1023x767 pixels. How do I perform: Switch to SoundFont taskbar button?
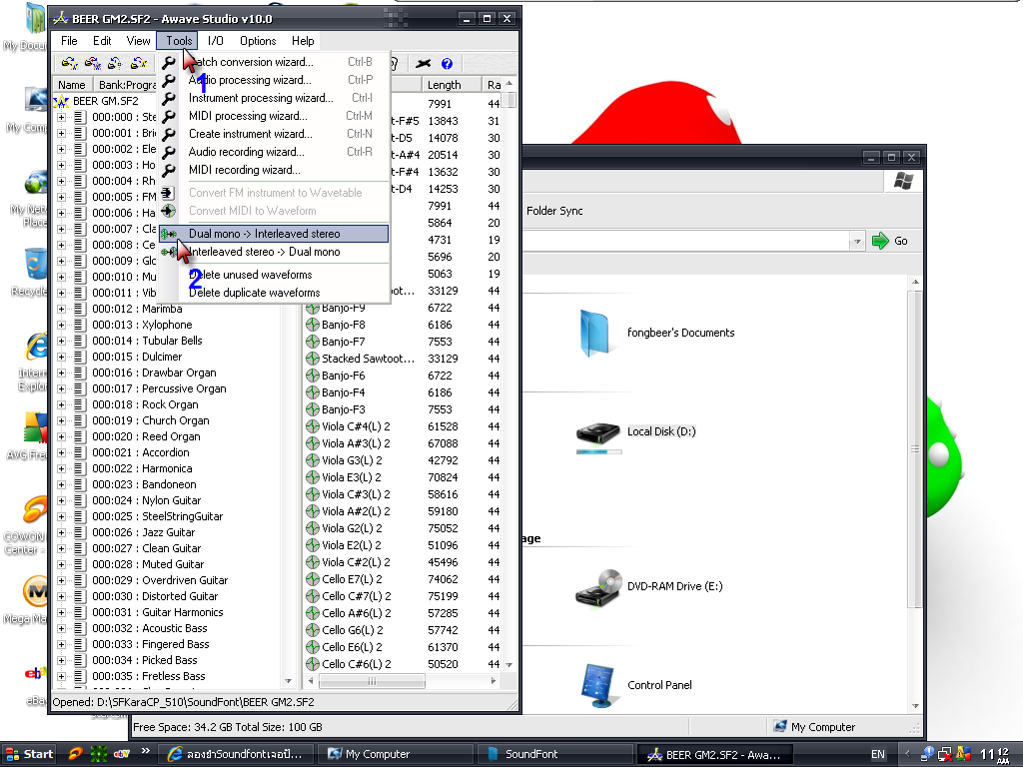(x=555, y=754)
